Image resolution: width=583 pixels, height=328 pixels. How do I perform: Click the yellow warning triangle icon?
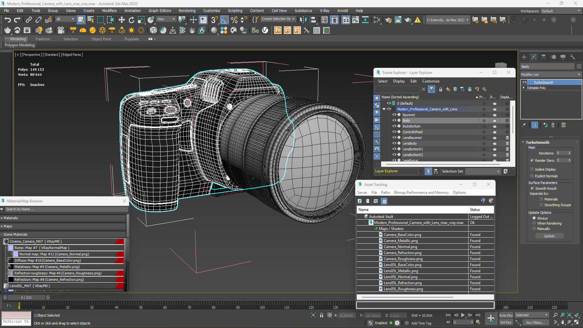coord(418,20)
